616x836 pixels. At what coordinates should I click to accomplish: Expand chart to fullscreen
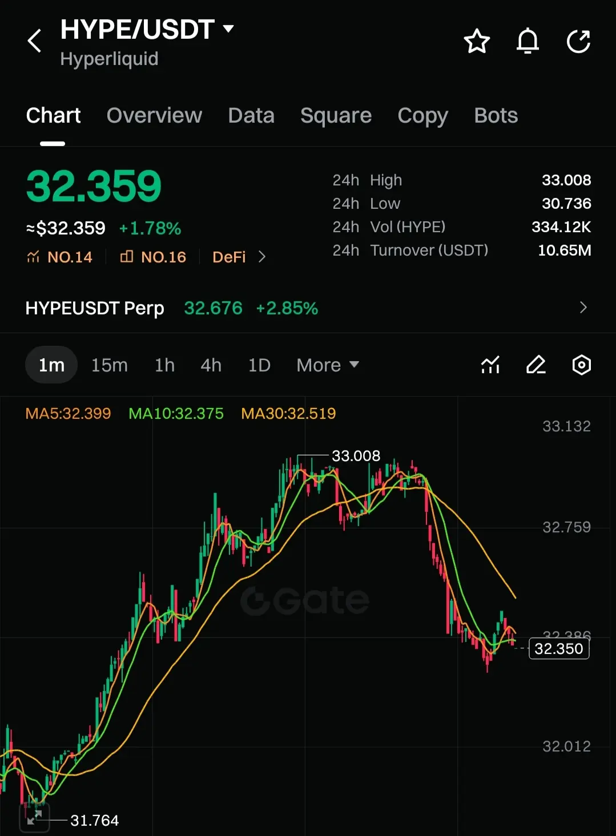tap(34, 818)
